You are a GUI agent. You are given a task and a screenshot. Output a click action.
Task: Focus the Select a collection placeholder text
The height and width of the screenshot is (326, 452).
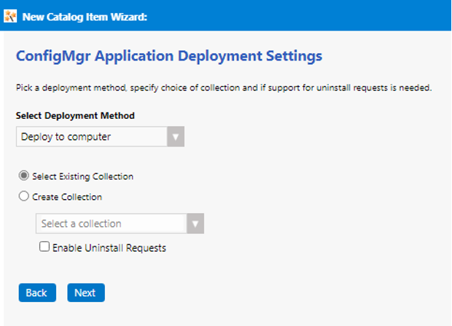(x=81, y=224)
